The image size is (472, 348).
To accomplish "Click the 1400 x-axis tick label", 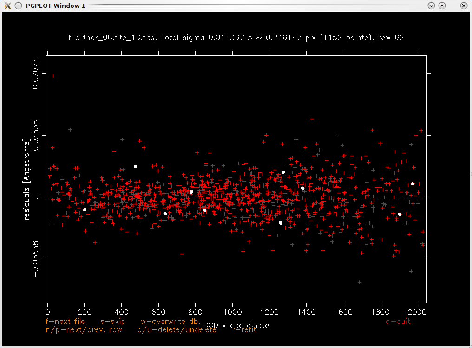I will (307, 312).
